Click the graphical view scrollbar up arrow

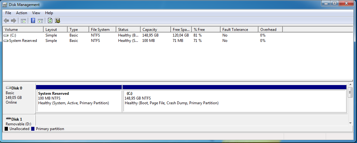[350, 85]
